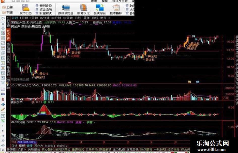Click 重要新闻 important news tab

point(78,149)
